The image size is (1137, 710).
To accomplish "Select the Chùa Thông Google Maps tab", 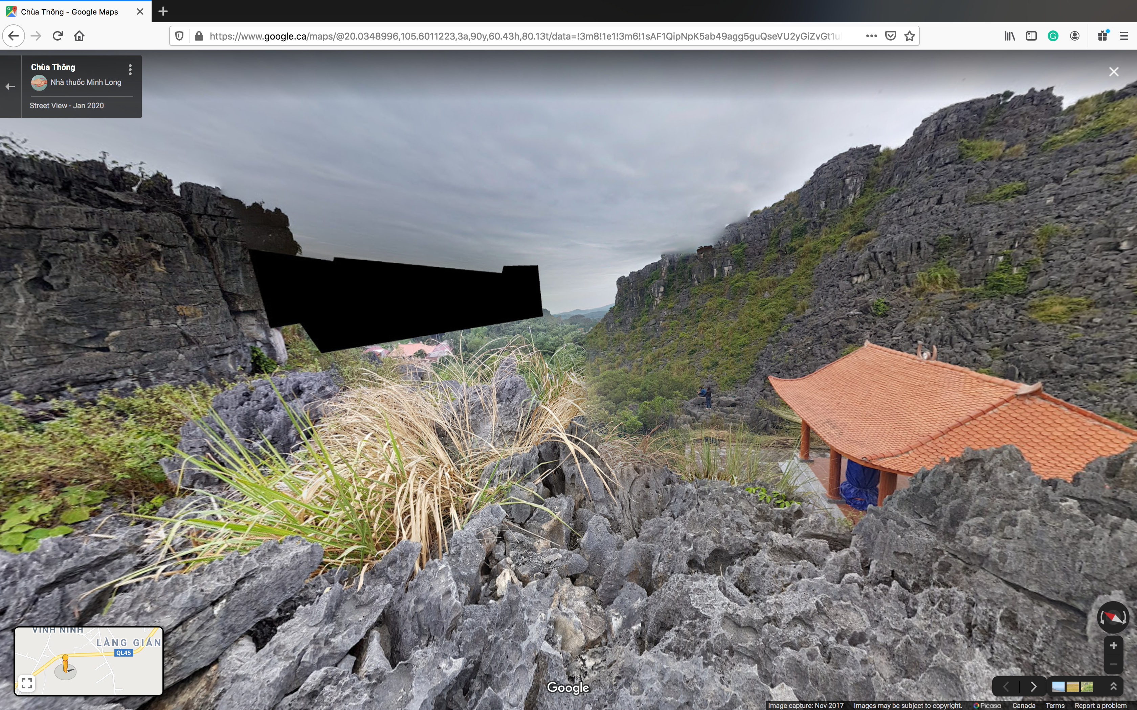I will (69, 12).
